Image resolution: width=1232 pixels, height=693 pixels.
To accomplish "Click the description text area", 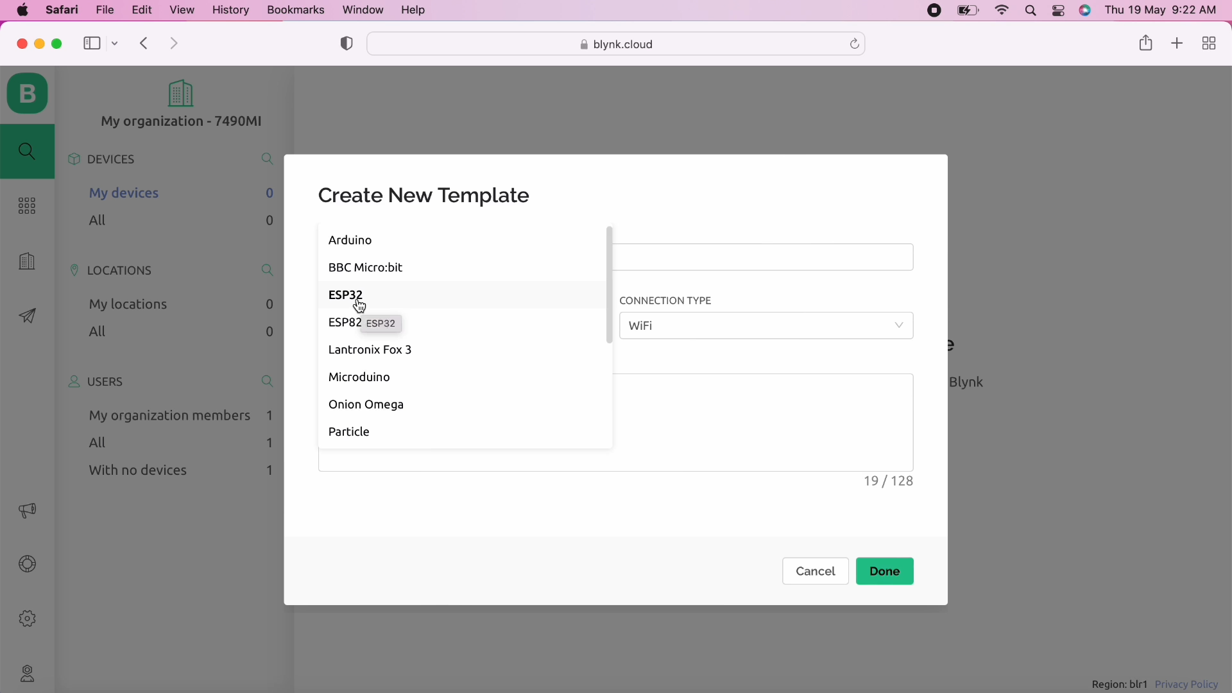I will (x=764, y=424).
